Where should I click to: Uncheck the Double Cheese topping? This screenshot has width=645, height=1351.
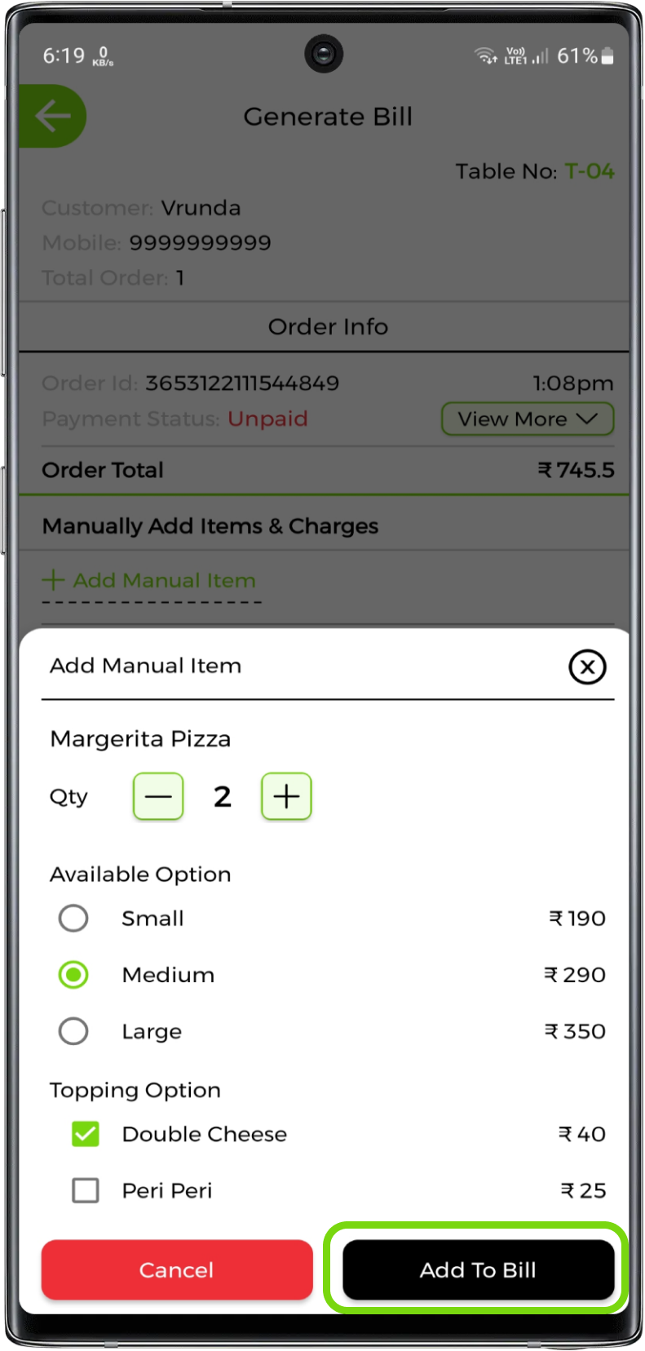click(x=86, y=1134)
